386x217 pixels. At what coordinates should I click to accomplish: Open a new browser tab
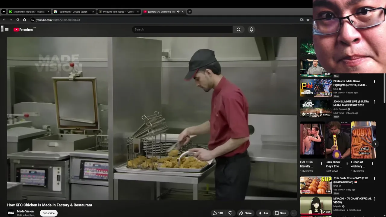tap(189, 12)
